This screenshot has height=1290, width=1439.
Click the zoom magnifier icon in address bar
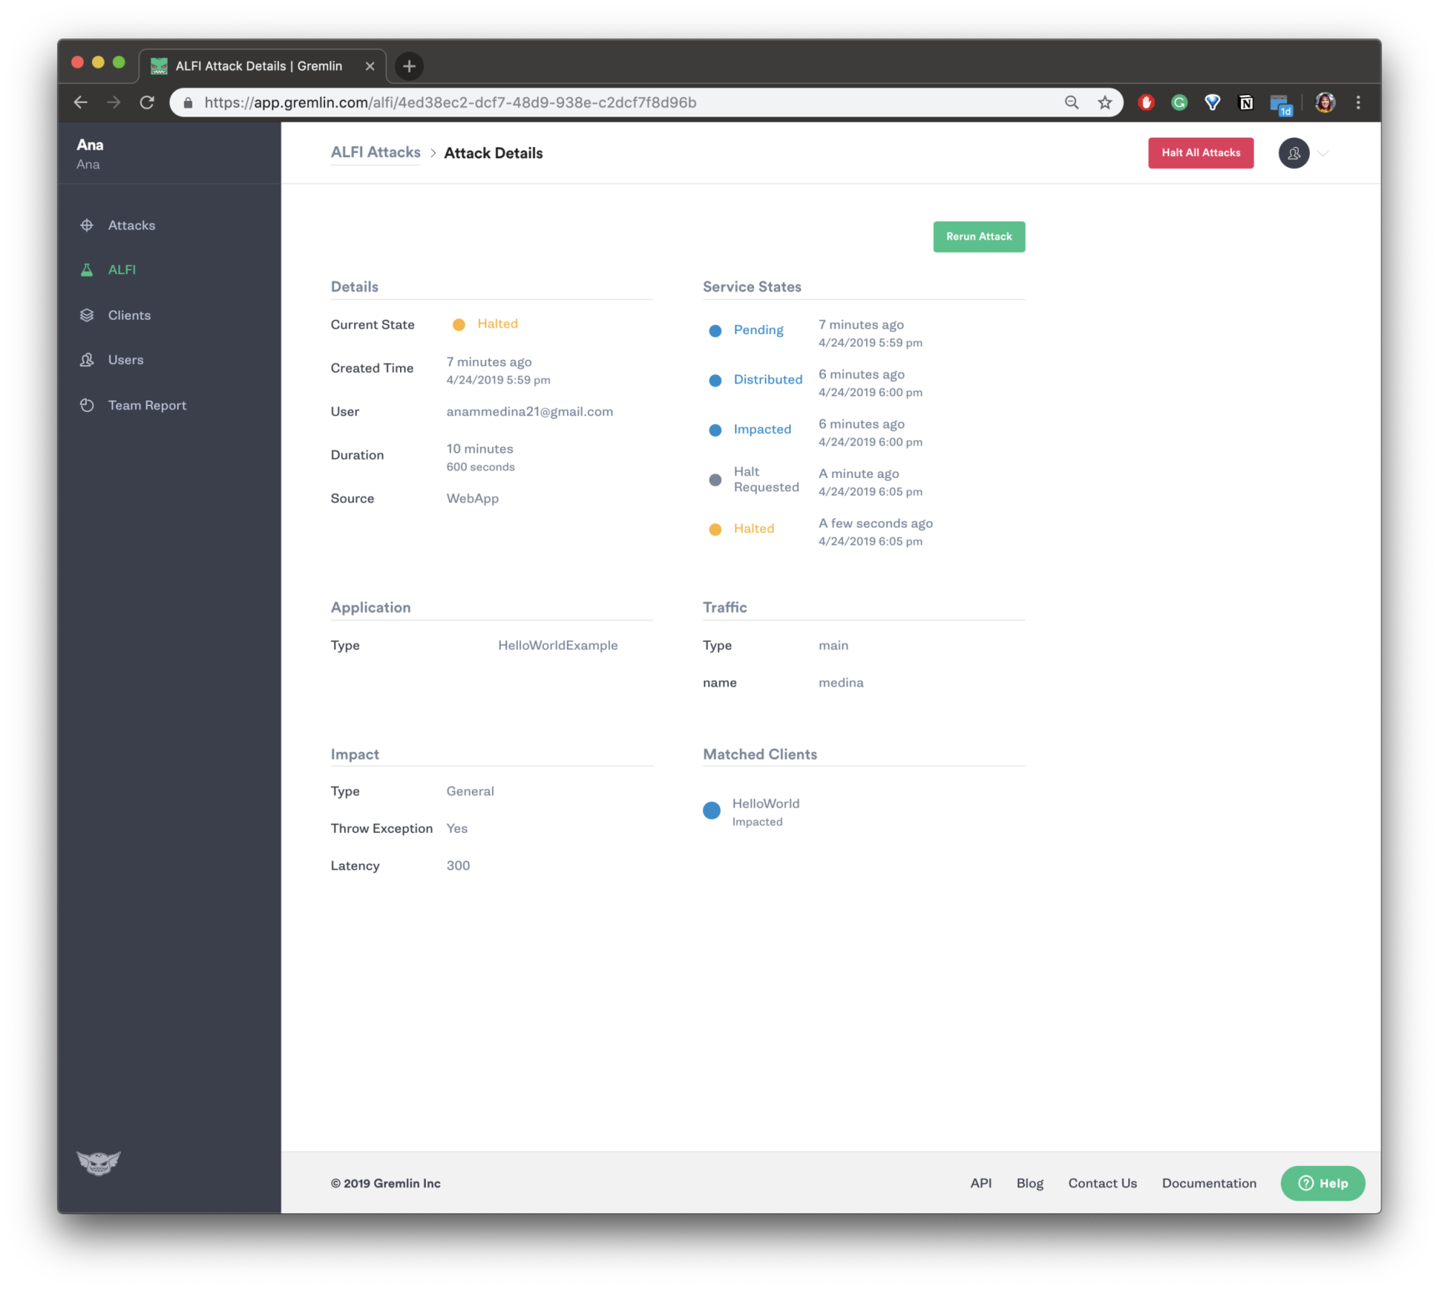tap(1072, 103)
